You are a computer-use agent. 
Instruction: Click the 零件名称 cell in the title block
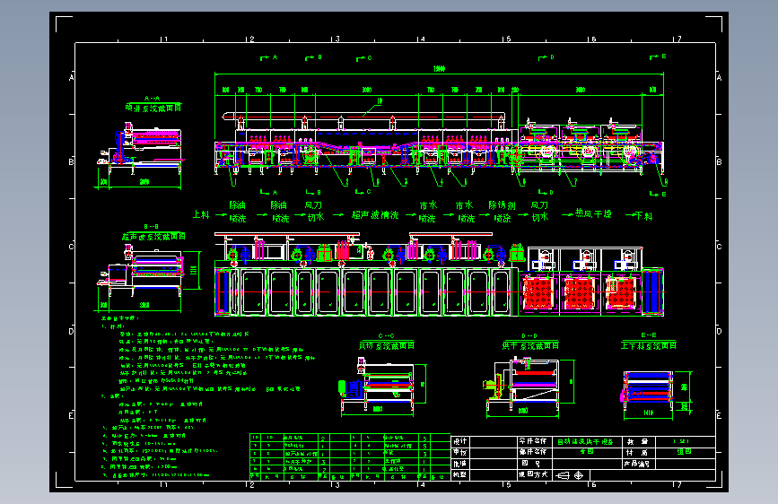coord(533,441)
